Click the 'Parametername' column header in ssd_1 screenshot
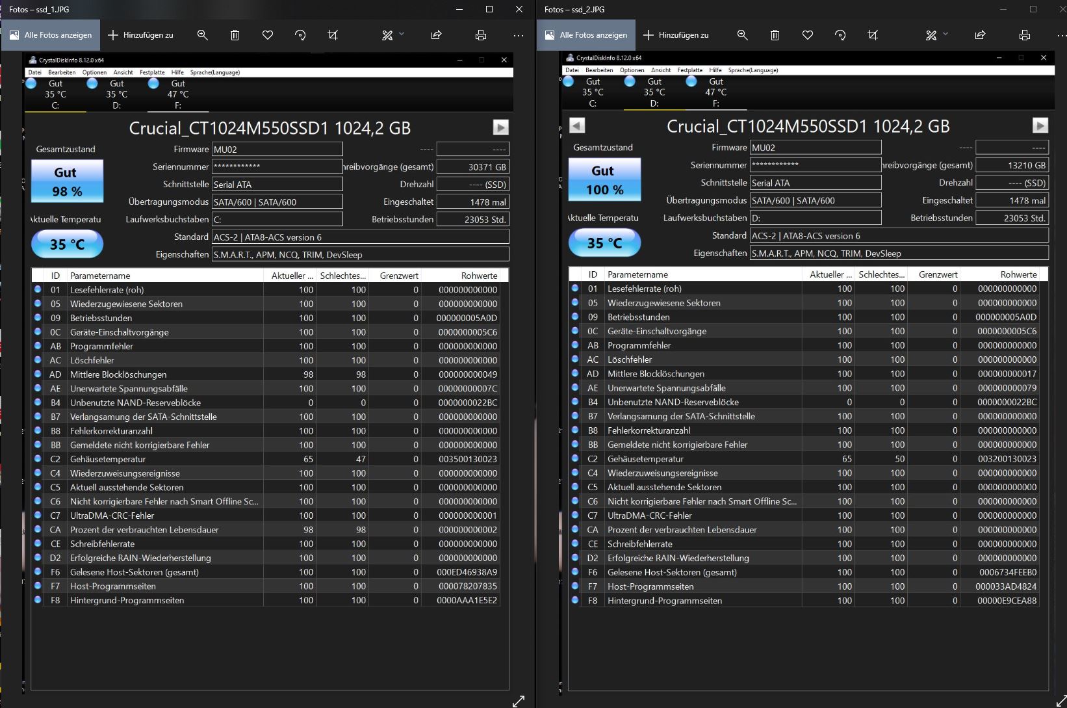1067x708 pixels. (x=165, y=276)
